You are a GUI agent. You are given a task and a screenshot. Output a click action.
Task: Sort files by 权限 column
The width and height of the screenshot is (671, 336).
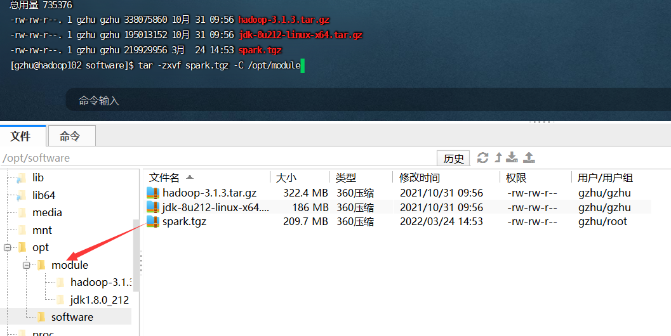tap(516, 178)
